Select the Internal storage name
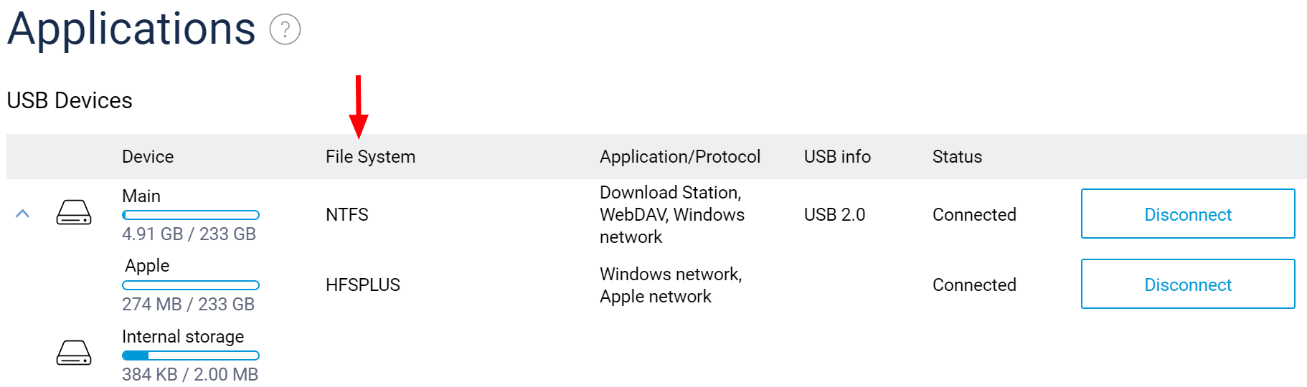This screenshot has height=387, width=1307. (x=183, y=337)
